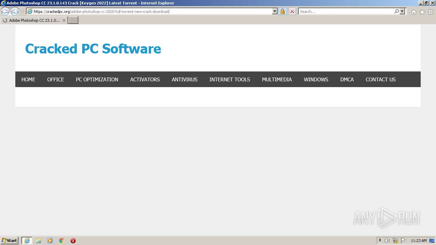Click the address bar URL field

(x=149, y=12)
